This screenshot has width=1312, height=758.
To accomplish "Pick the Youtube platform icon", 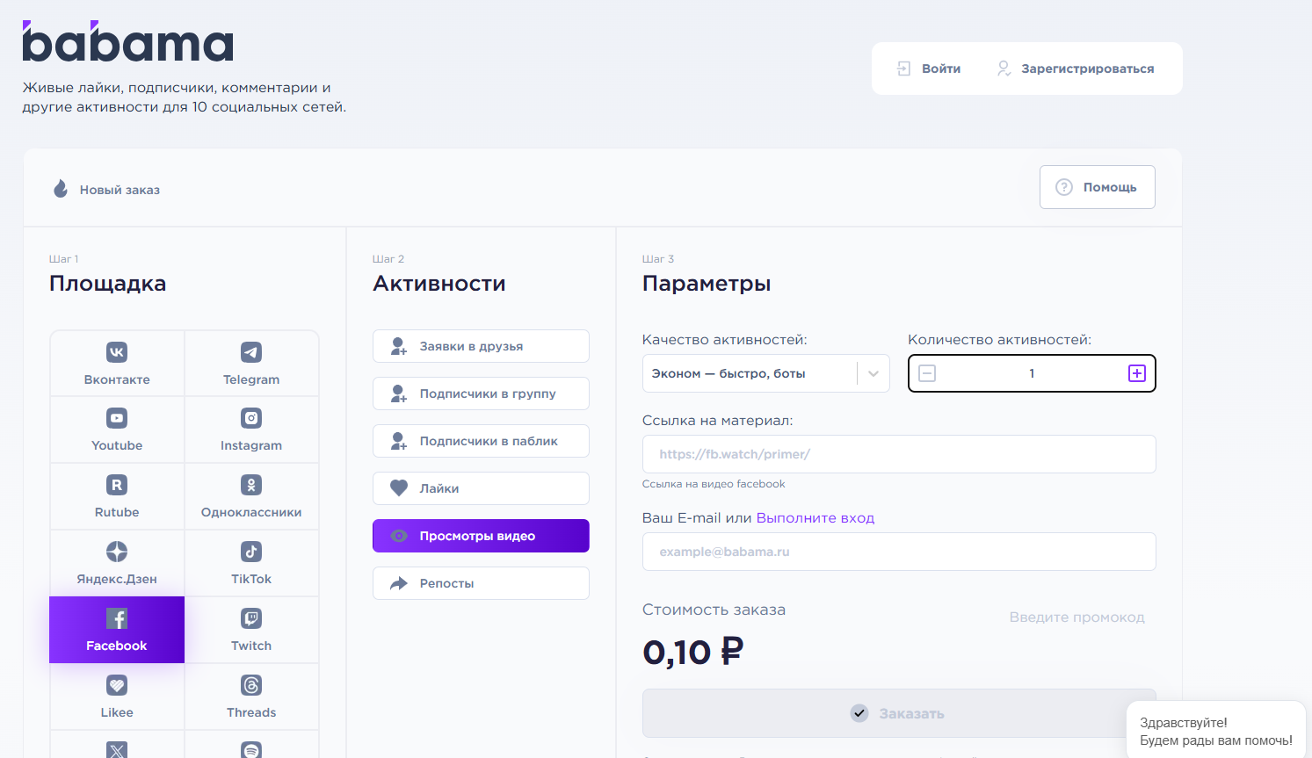I will coord(117,418).
